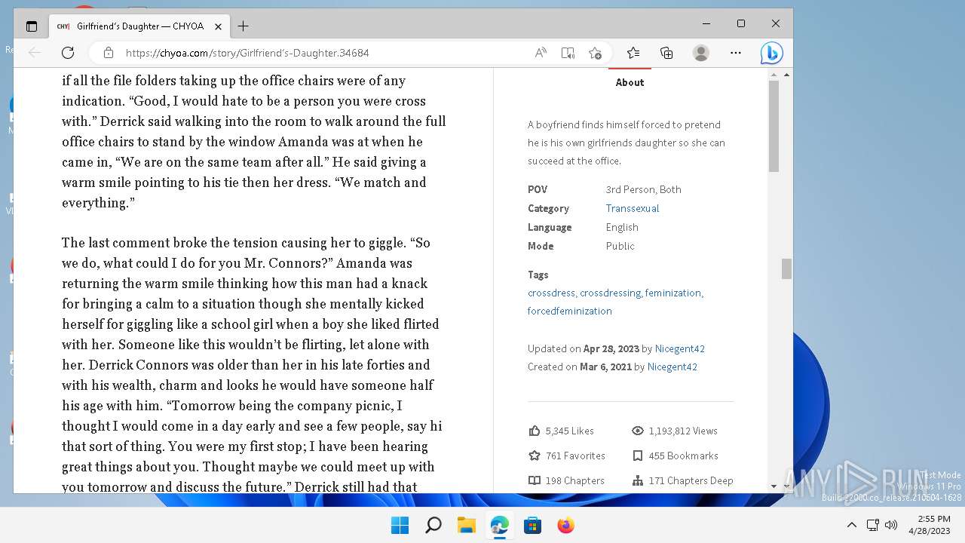Open the crossdress tag link
Image resolution: width=965 pixels, height=543 pixels.
(551, 293)
